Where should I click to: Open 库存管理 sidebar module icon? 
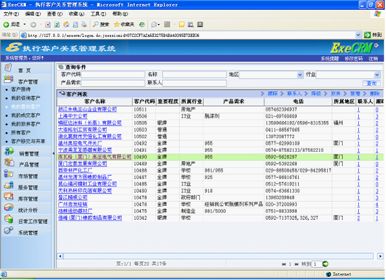[x=8, y=197]
